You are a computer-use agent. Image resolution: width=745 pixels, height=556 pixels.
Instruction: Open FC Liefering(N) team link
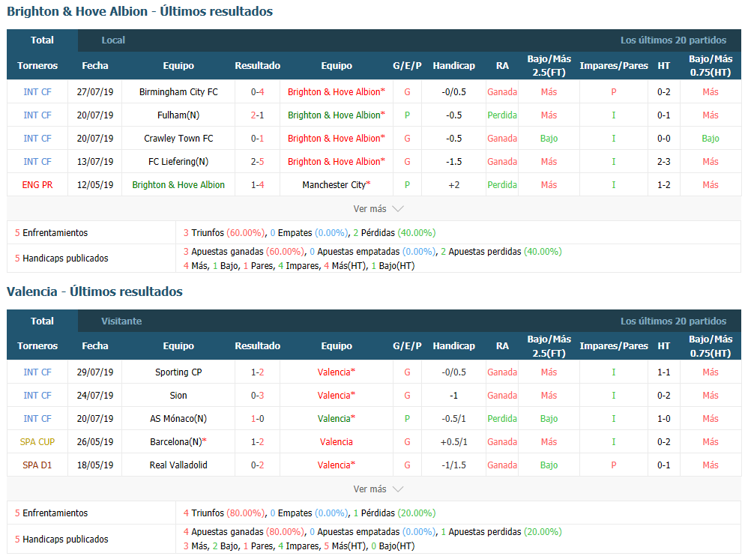pos(178,162)
